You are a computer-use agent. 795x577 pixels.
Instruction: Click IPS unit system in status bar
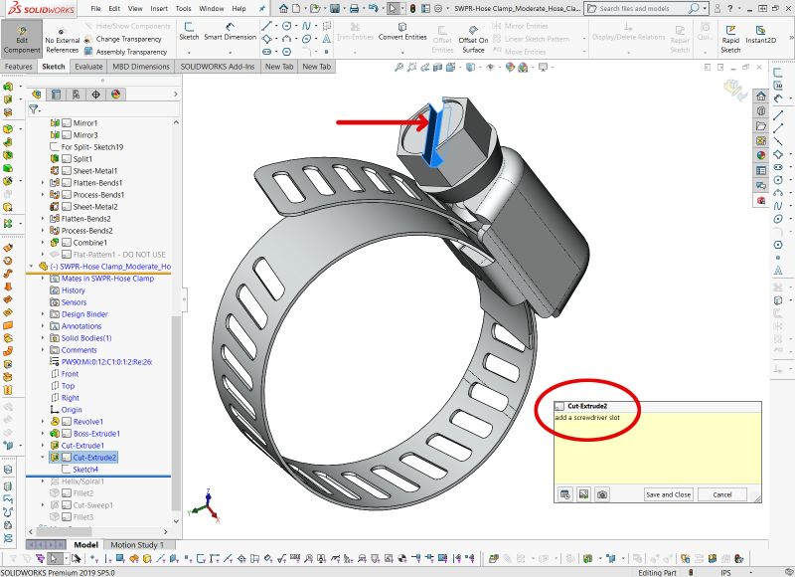click(725, 572)
